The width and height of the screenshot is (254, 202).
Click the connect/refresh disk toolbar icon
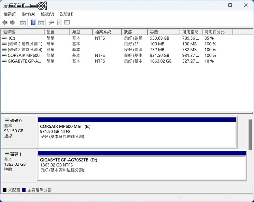pyautogui.click(x=51, y=23)
